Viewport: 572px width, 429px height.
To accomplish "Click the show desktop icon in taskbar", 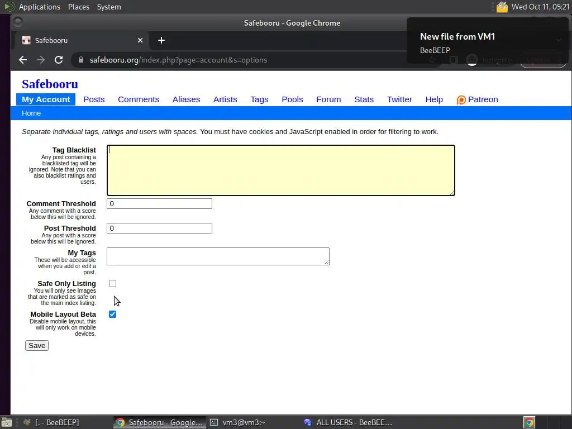I will [7, 422].
